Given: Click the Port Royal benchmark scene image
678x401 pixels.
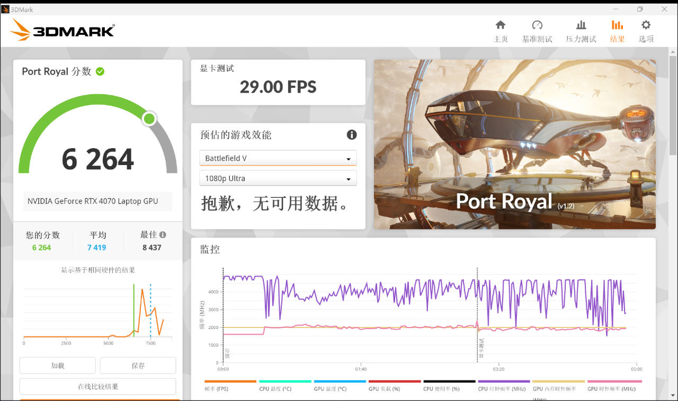Looking at the screenshot, I should click(515, 144).
